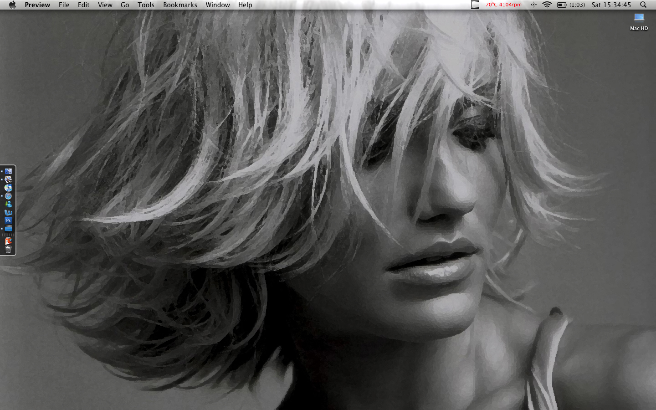Launch Microsoft Word from the Dock
This screenshot has height=410, width=656.
click(x=8, y=212)
